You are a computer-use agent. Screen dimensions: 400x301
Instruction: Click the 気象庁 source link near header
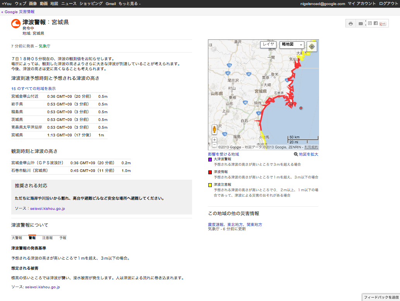(45, 46)
